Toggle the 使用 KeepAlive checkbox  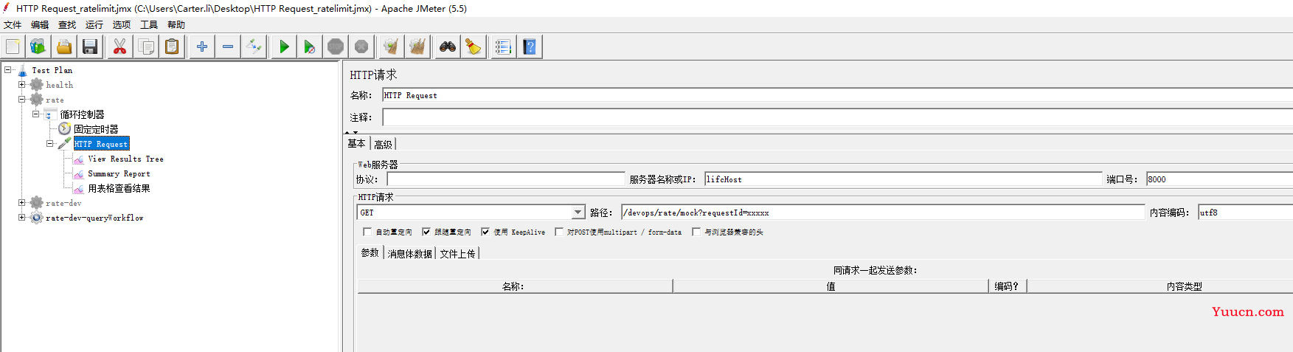(485, 232)
